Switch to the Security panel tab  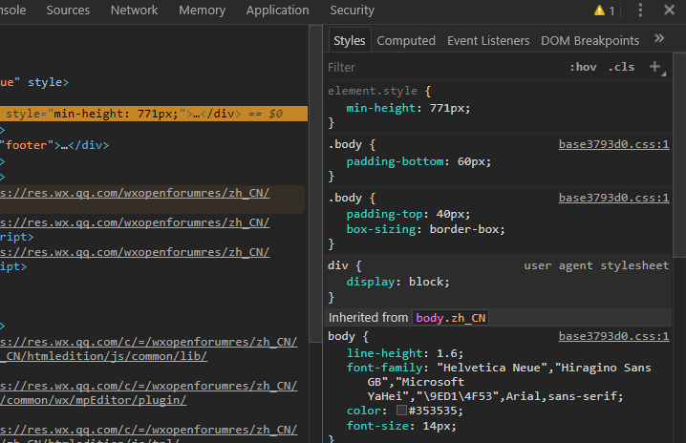(353, 11)
